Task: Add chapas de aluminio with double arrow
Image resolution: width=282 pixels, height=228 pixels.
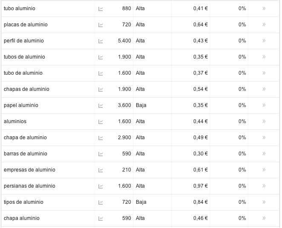Action: [264, 89]
